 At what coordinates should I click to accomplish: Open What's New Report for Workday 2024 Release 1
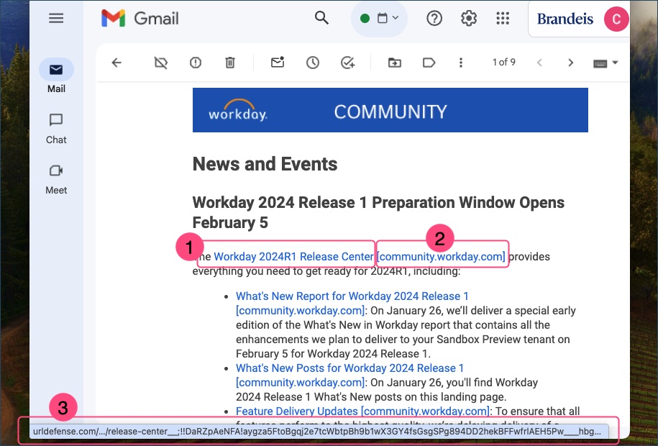352,296
